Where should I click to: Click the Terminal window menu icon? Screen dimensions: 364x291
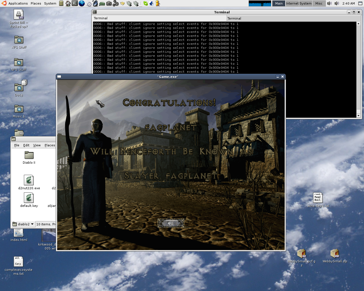coord(95,12)
